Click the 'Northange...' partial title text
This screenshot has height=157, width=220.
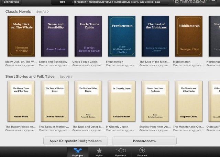(x=213, y=62)
